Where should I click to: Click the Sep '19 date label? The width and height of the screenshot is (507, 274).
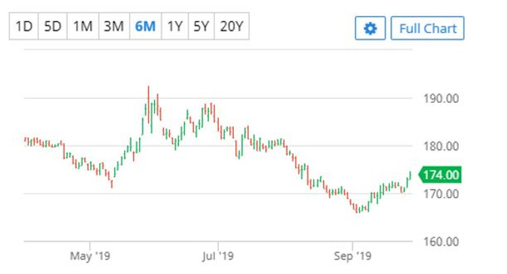[353, 256]
